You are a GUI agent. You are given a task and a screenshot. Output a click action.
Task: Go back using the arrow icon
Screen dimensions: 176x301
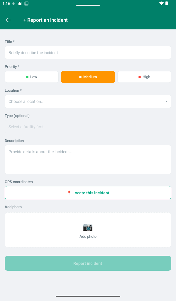coord(8,20)
